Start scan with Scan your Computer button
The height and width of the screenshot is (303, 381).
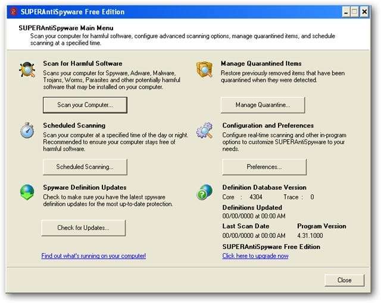click(85, 105)
